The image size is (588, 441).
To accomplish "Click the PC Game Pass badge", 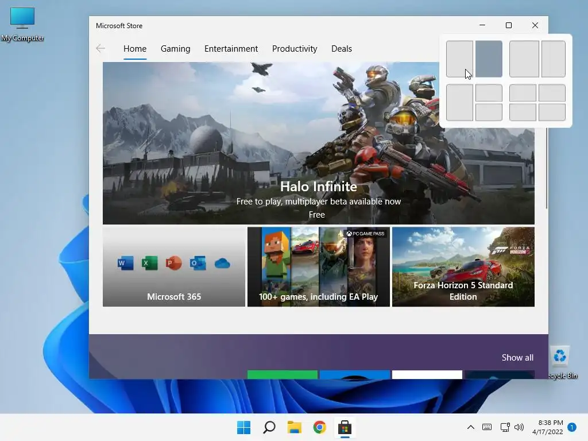I will click(x=366, y=234).
